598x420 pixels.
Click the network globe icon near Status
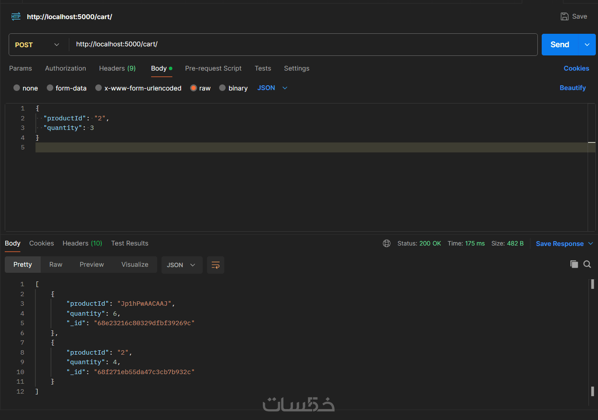(387, 243)
